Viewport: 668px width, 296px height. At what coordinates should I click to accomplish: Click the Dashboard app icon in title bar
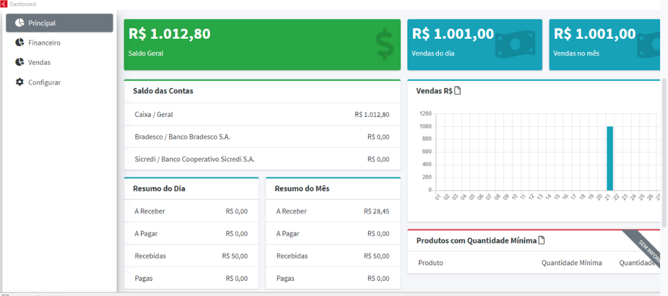click(4, 4)
